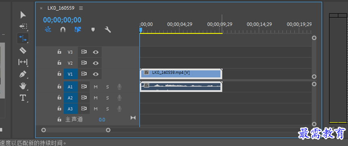Select the Hand tool
Screen dimensions: 348x146
tap(23, 86)
